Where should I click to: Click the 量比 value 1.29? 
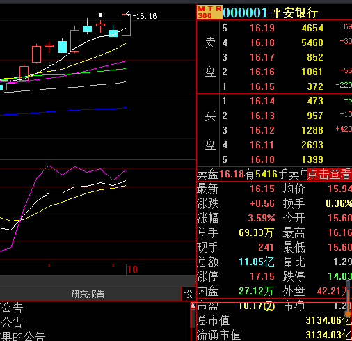point(343,262)
